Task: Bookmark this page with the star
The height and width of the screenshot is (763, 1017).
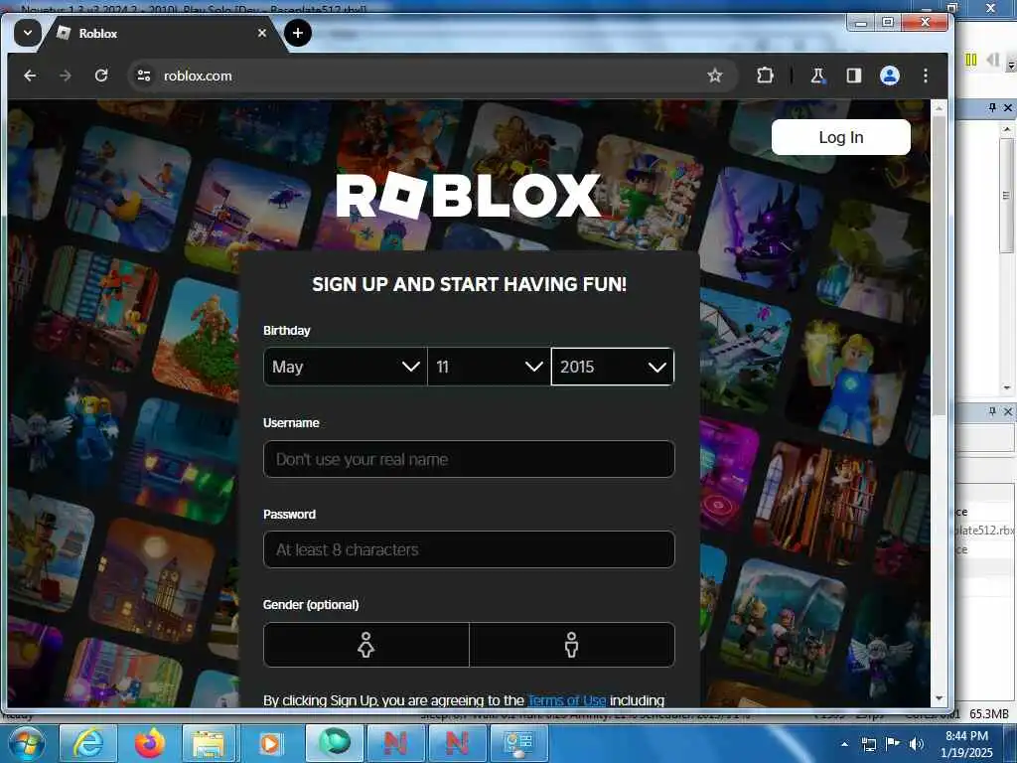Action: pyautogui.click(x=715, y=76)
